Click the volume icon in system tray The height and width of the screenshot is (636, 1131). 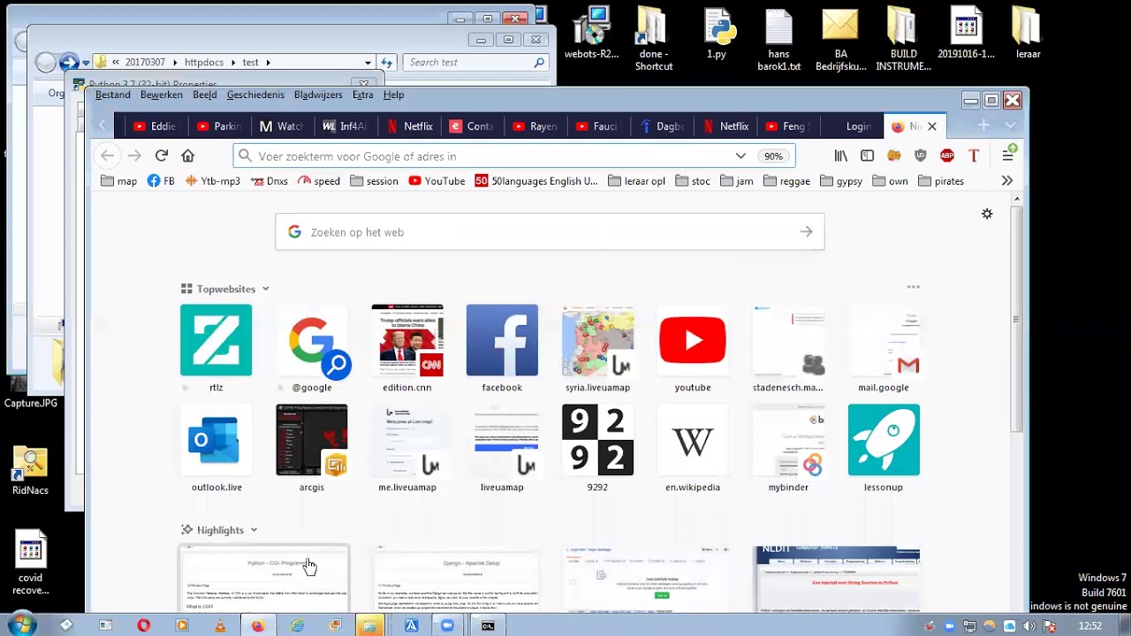click(1029, 626)
